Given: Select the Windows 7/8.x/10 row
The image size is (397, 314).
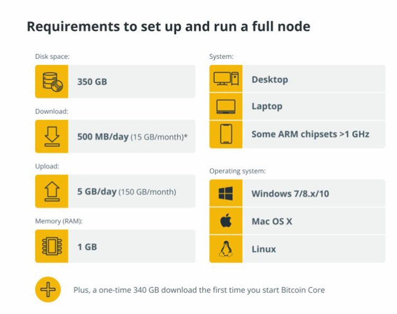Looking at the screenshot, I should (297, 193).
